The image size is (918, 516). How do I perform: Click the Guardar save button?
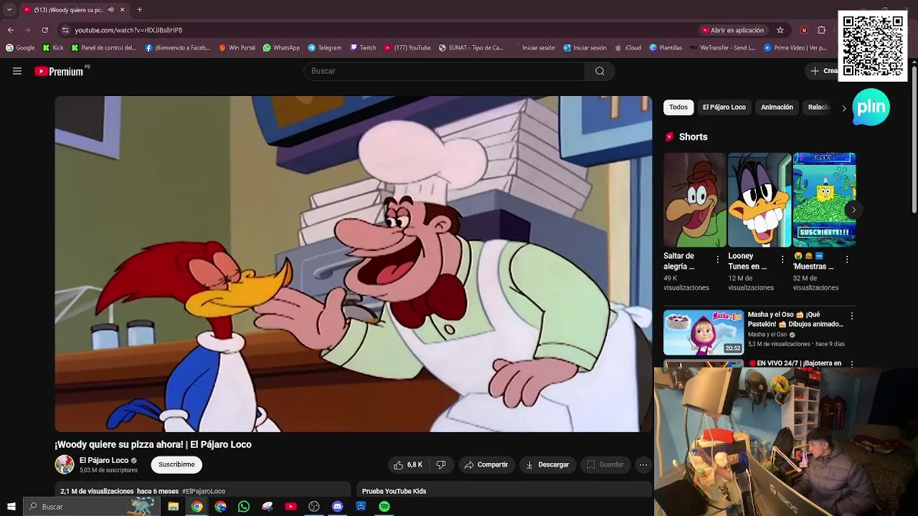(x=605, y=465)
